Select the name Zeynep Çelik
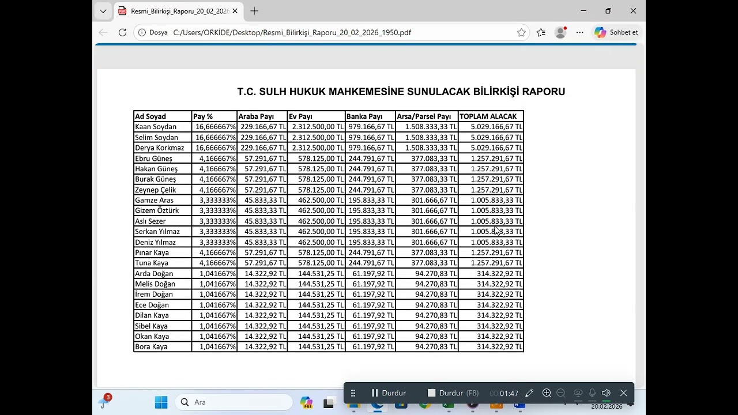Image resolution: width=738 pixels, height=415 pixels. [x=156, y=190]
